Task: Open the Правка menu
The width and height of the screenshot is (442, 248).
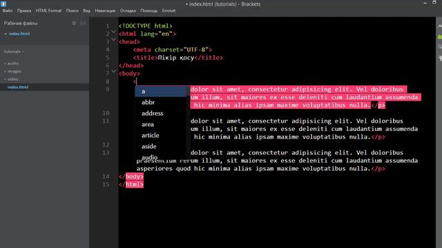Action: [x=24, y=11]
